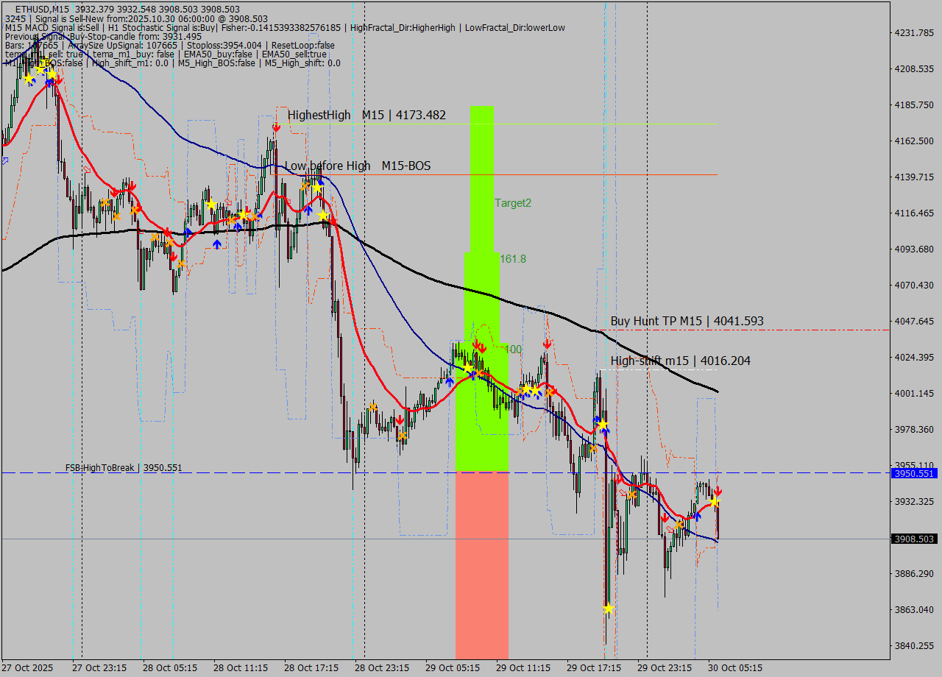Select the High-shift m15 4016.204 label
Viewport: 942px width, 677px height.
point(681,361)
